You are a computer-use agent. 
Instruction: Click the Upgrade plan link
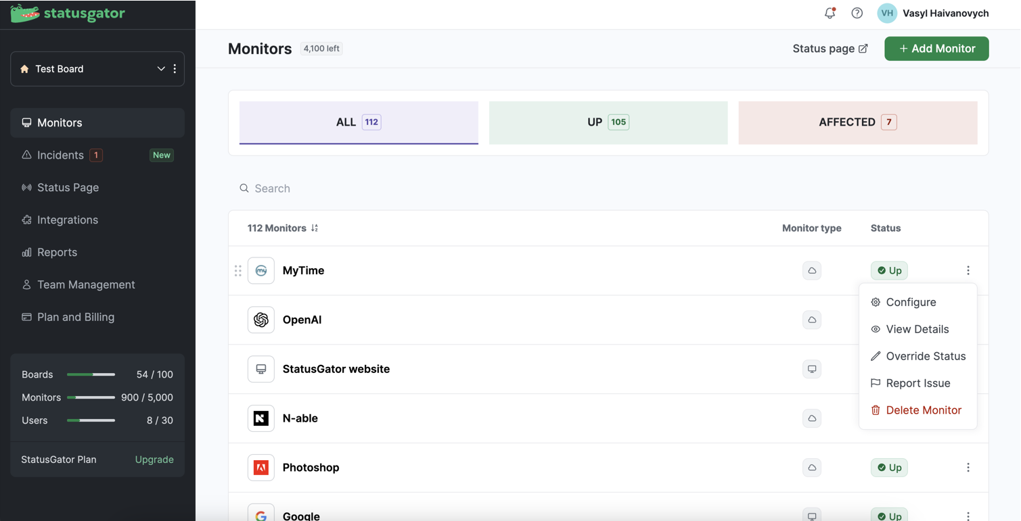coord(154,460)
